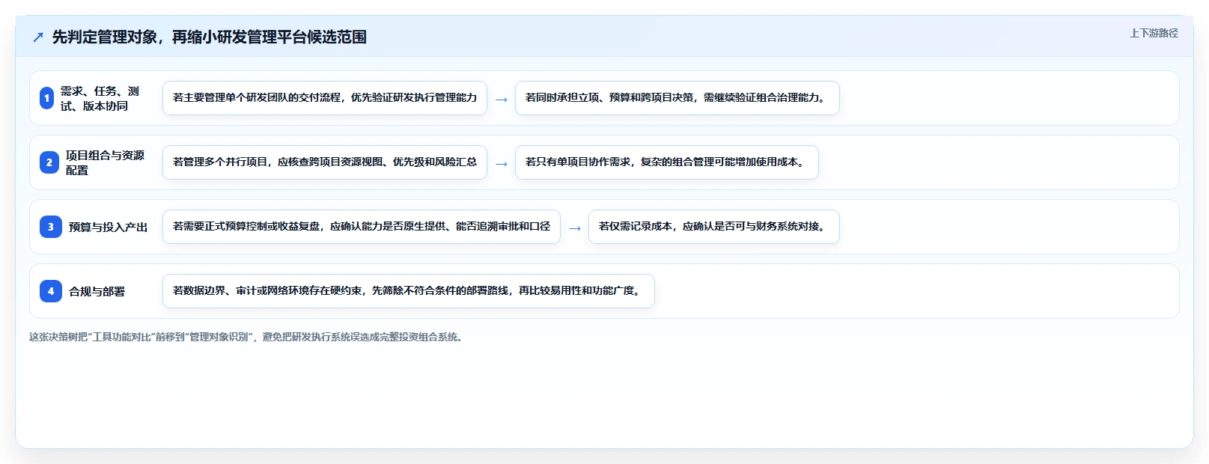Viewport: 1209px width, 464px height.
Task: Click the number 4 step badge
Action: pyautogui.click(x=51, y=291)
